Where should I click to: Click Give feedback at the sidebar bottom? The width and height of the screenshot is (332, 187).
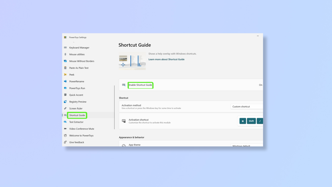(76, 142)
